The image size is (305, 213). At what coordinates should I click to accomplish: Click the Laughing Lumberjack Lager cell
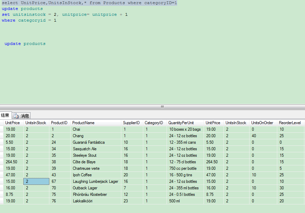96,181
